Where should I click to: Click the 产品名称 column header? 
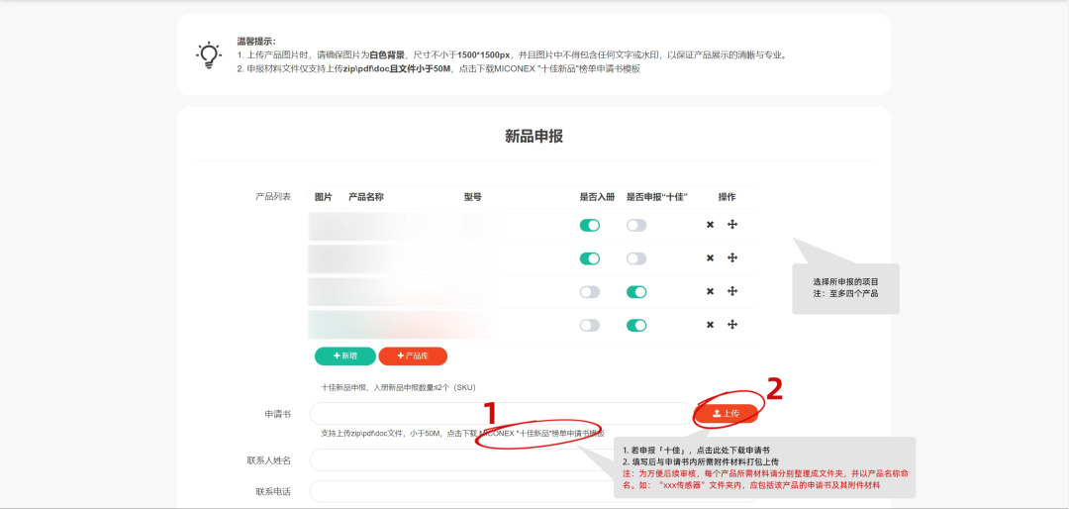[x=366, y=197]
